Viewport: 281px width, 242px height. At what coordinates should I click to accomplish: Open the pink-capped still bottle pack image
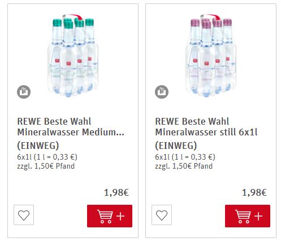tap(211, 55)
